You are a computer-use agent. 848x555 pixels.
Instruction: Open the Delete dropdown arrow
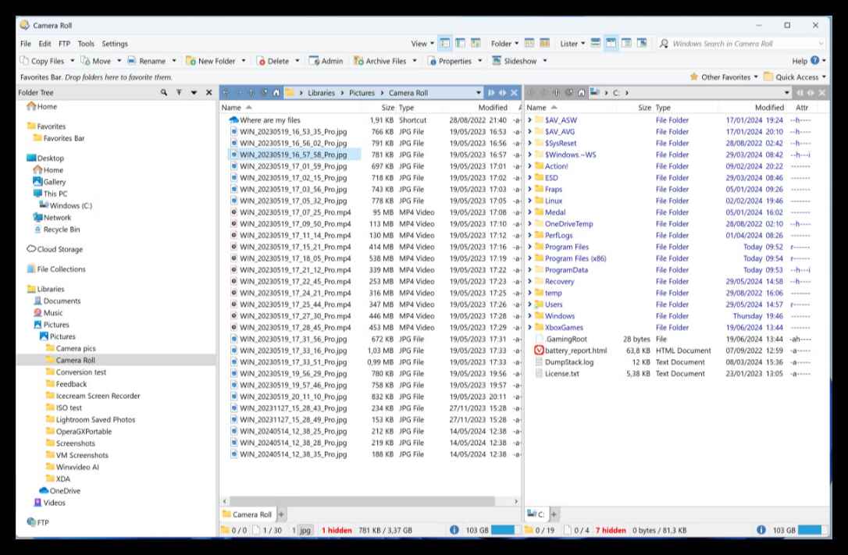coord(297,61)
